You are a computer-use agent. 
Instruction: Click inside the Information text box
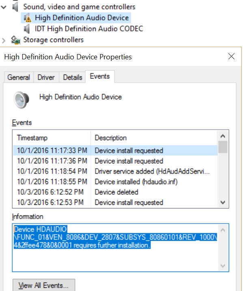pyautogui.click(x=115, y=248)
